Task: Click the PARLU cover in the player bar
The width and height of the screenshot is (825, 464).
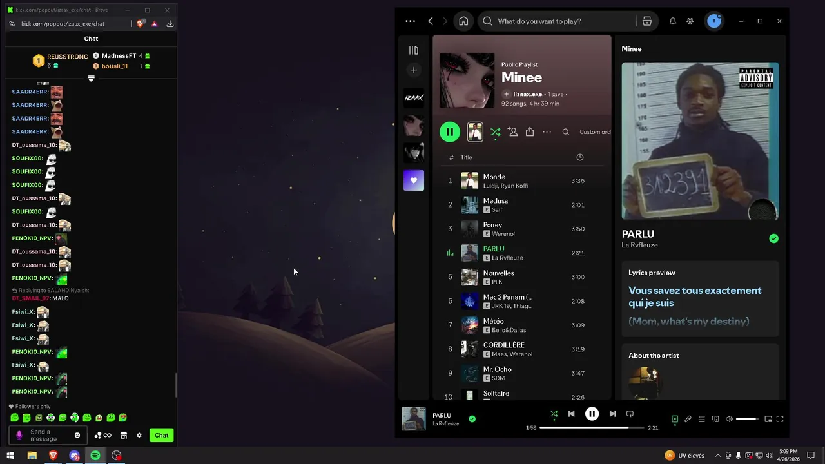Action: (414, 419)
